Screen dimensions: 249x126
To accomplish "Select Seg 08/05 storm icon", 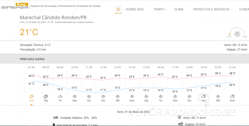I will [46, 96].
